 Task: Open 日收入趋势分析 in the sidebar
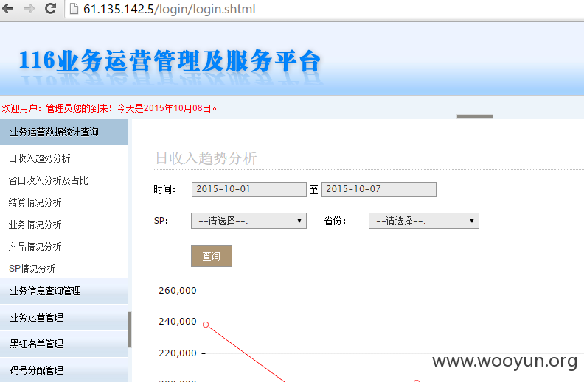point(40,159)
